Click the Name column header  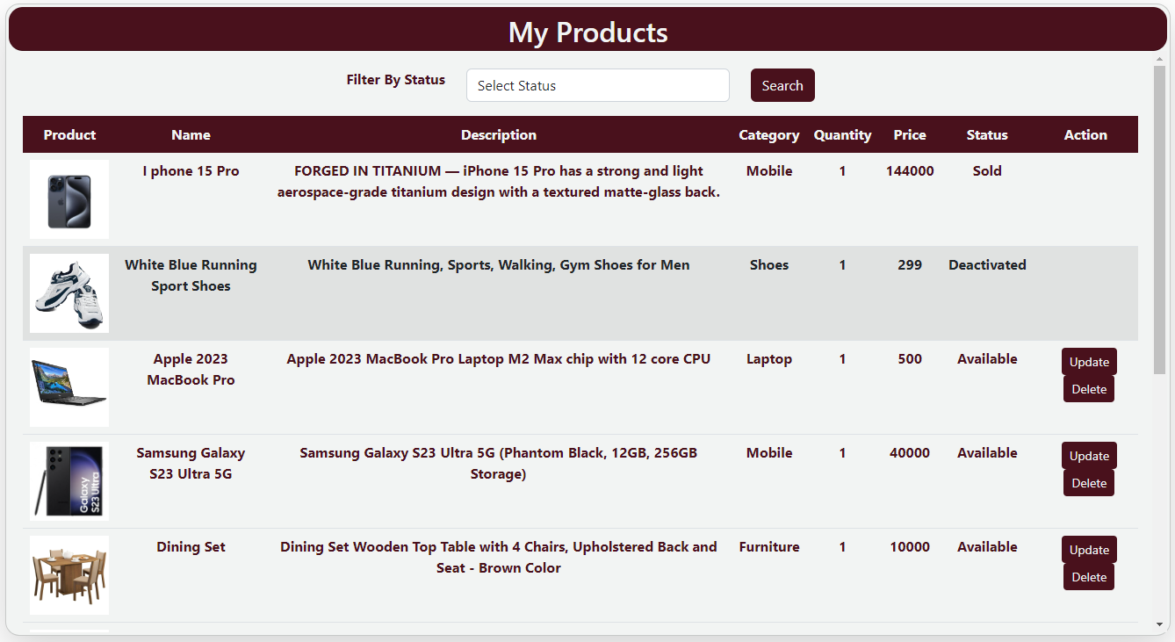pos(191,134)
